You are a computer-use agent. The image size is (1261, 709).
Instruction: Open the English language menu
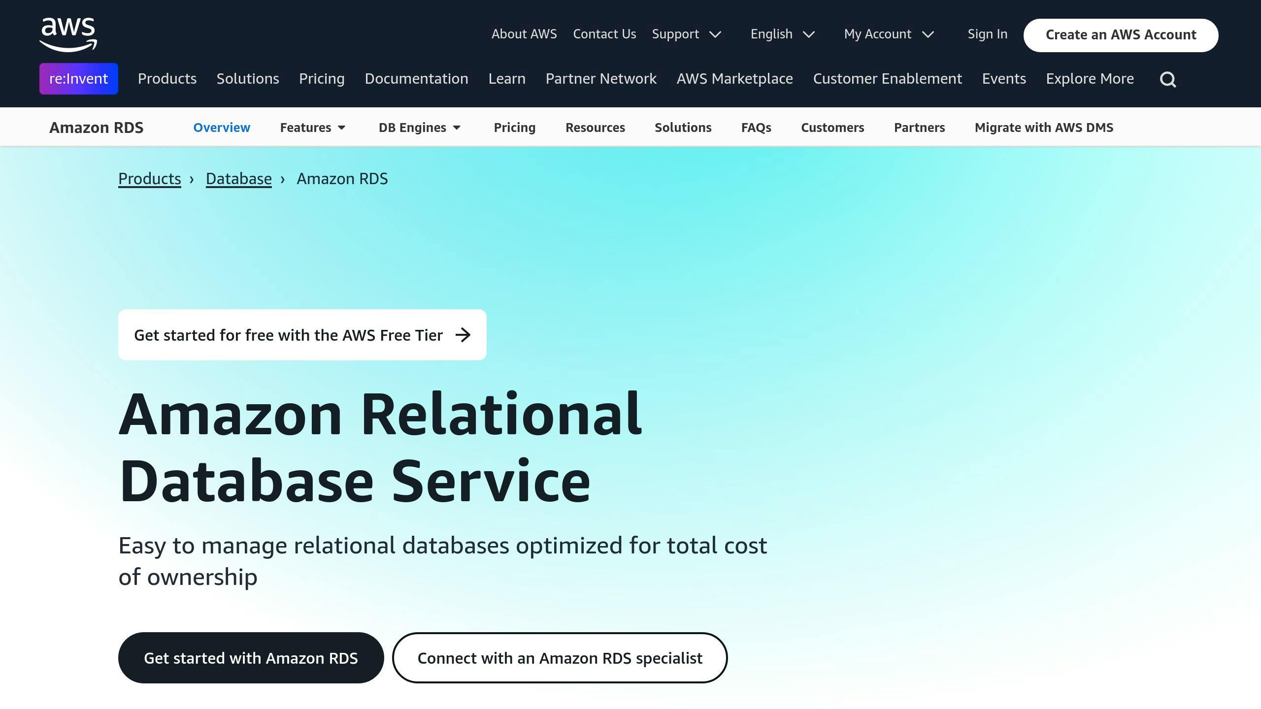tap(771, 34)
